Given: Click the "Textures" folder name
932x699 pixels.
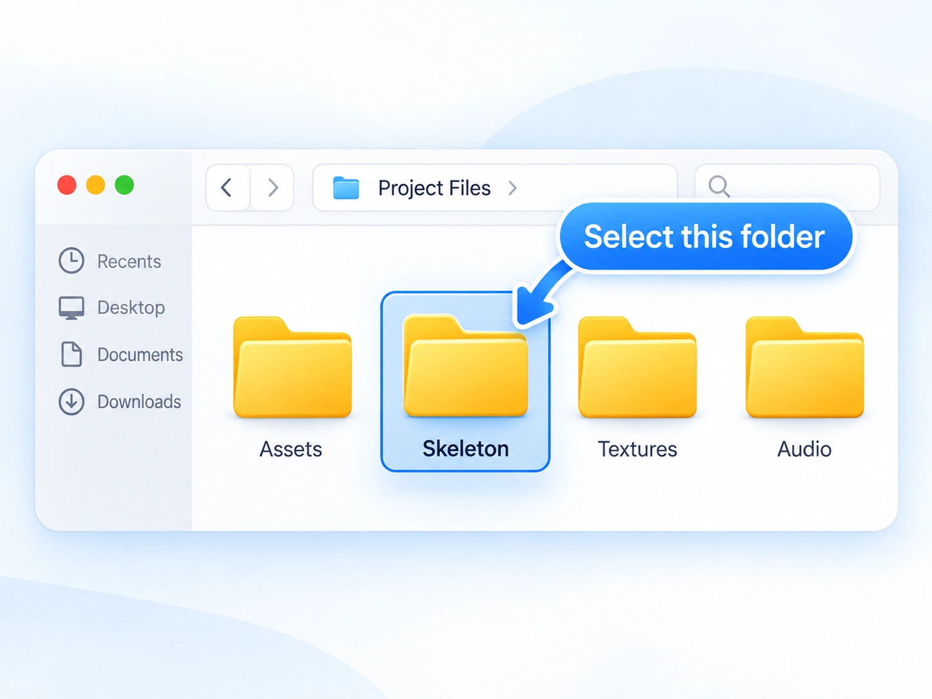Looking at the screenshot, I should click(x=637, y=449).
